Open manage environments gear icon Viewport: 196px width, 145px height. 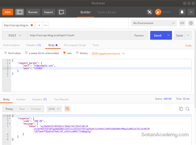click(x=191, y=23)
